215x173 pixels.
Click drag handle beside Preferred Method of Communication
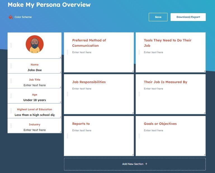67,52
